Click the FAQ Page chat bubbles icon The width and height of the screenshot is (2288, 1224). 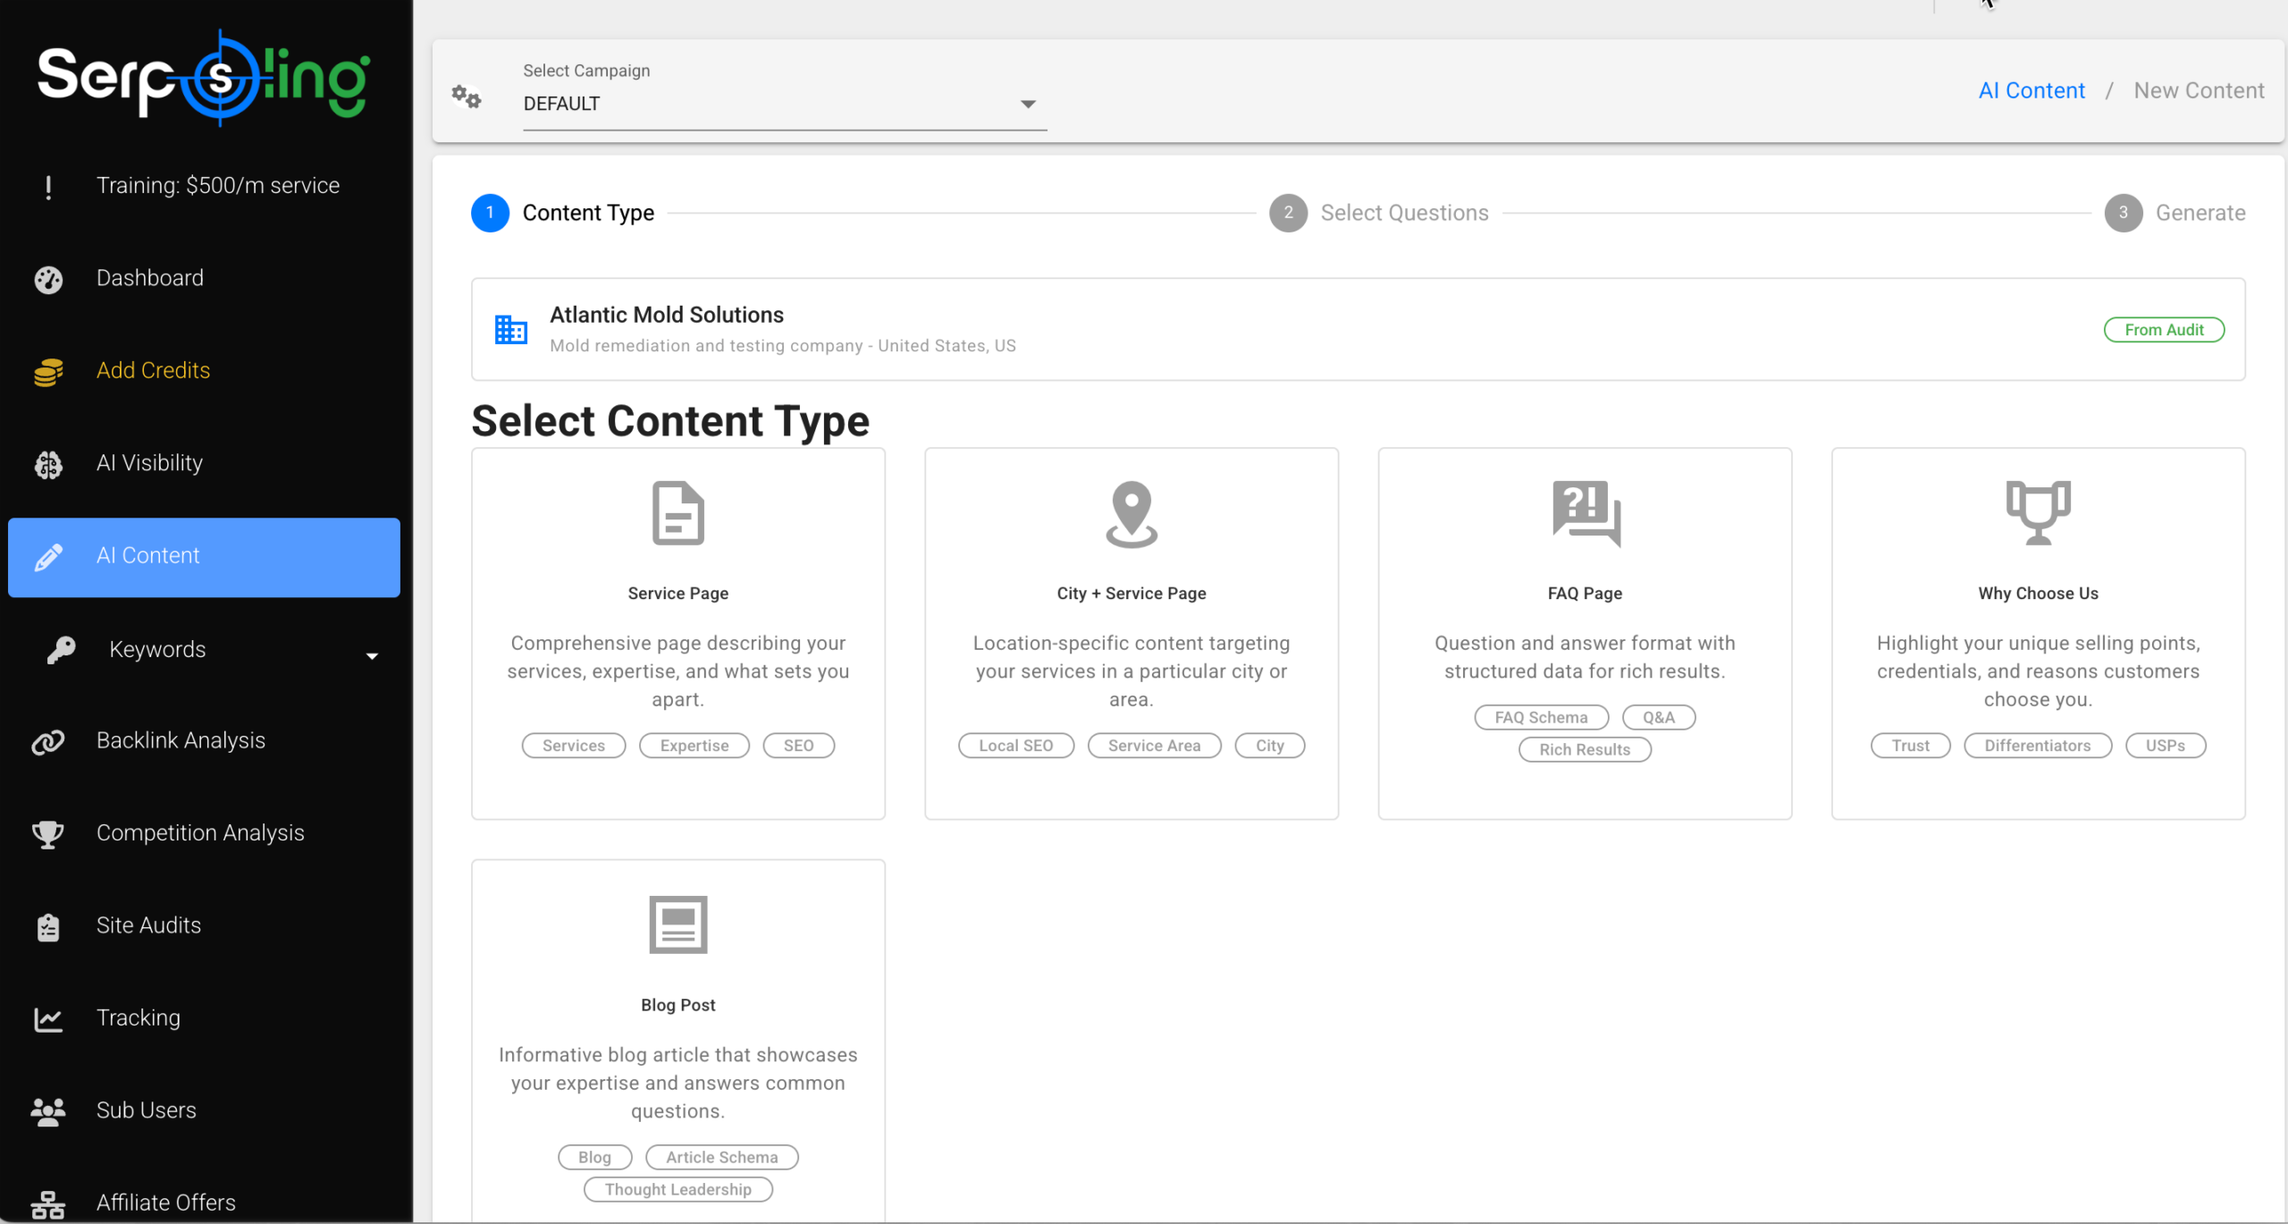coord(1585,513)
